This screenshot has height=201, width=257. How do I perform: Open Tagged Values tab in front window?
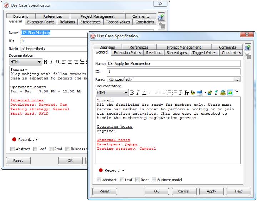pos(205,53)
